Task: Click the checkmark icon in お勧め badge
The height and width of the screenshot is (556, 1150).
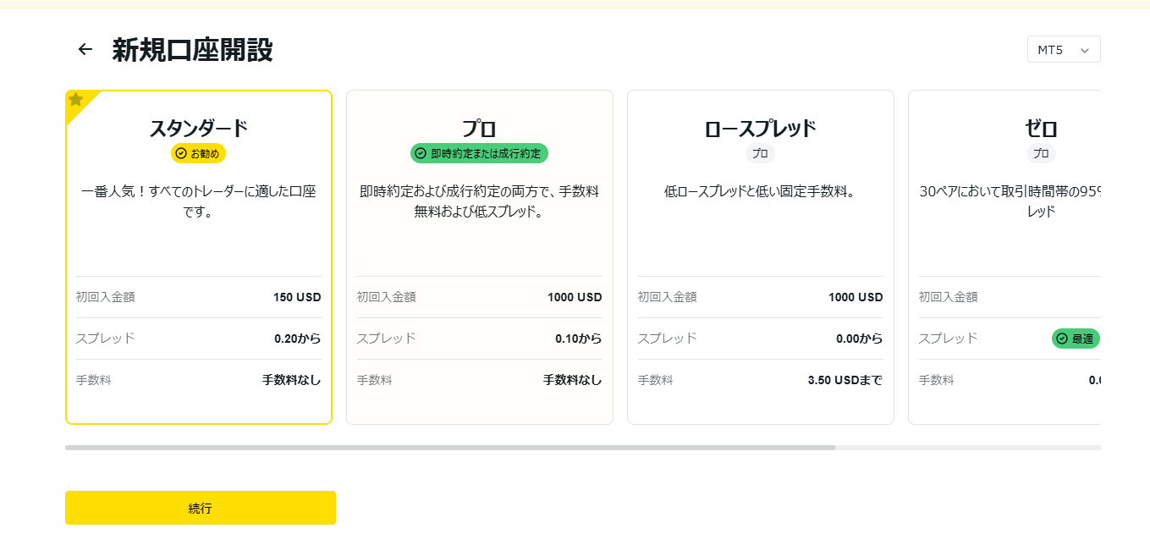Action: pos(180,153)
